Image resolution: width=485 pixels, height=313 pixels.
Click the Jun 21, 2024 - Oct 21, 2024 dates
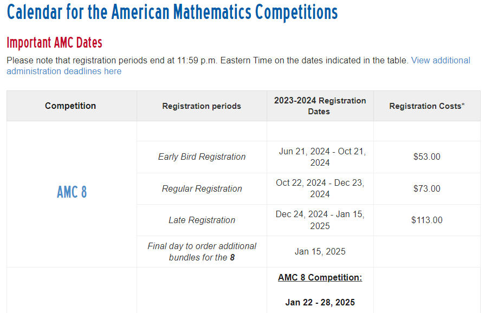point(320,157)
